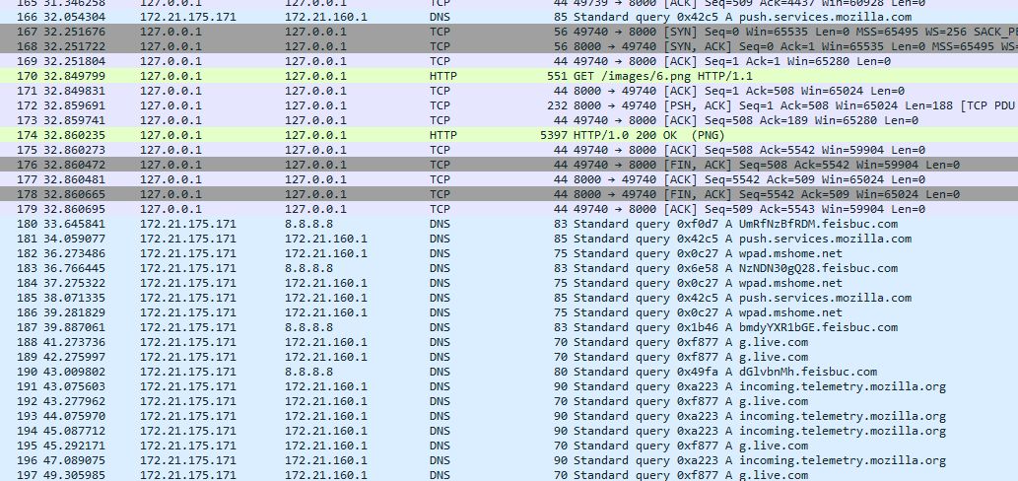The height and width of the screenshot is (481, 1018).
Task: Select packet 195 g.live.com at 45.292171
Action: click(x=509, y=446)
